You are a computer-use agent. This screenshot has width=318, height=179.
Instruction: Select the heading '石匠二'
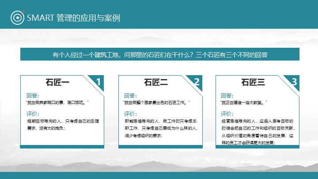[x=156, y=82]
